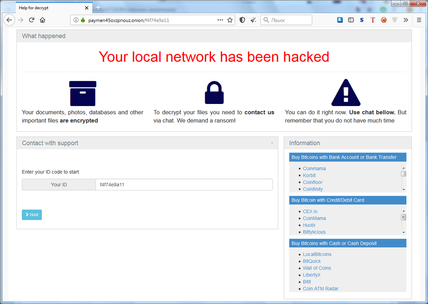
Task: Open the shield tracking protection icon
Action: pyautogui.click(x=242, y=20)
